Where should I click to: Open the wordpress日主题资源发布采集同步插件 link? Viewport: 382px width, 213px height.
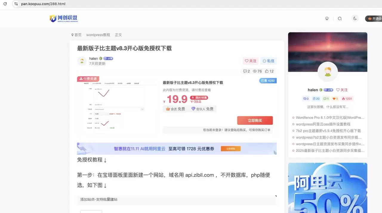tap(330, 144)
